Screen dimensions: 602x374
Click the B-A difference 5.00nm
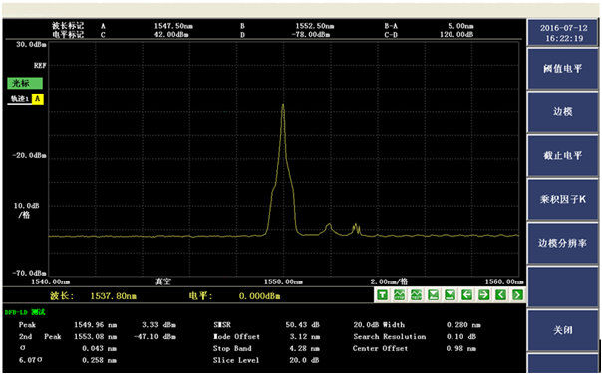click(460, 26)
